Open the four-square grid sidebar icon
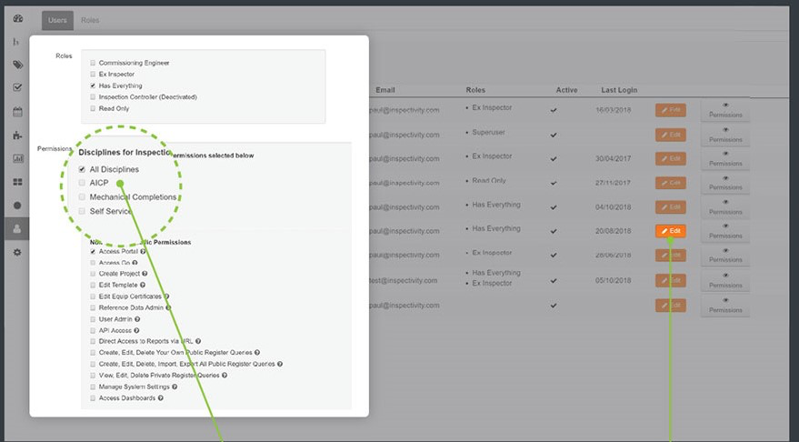 click(18, 182)
